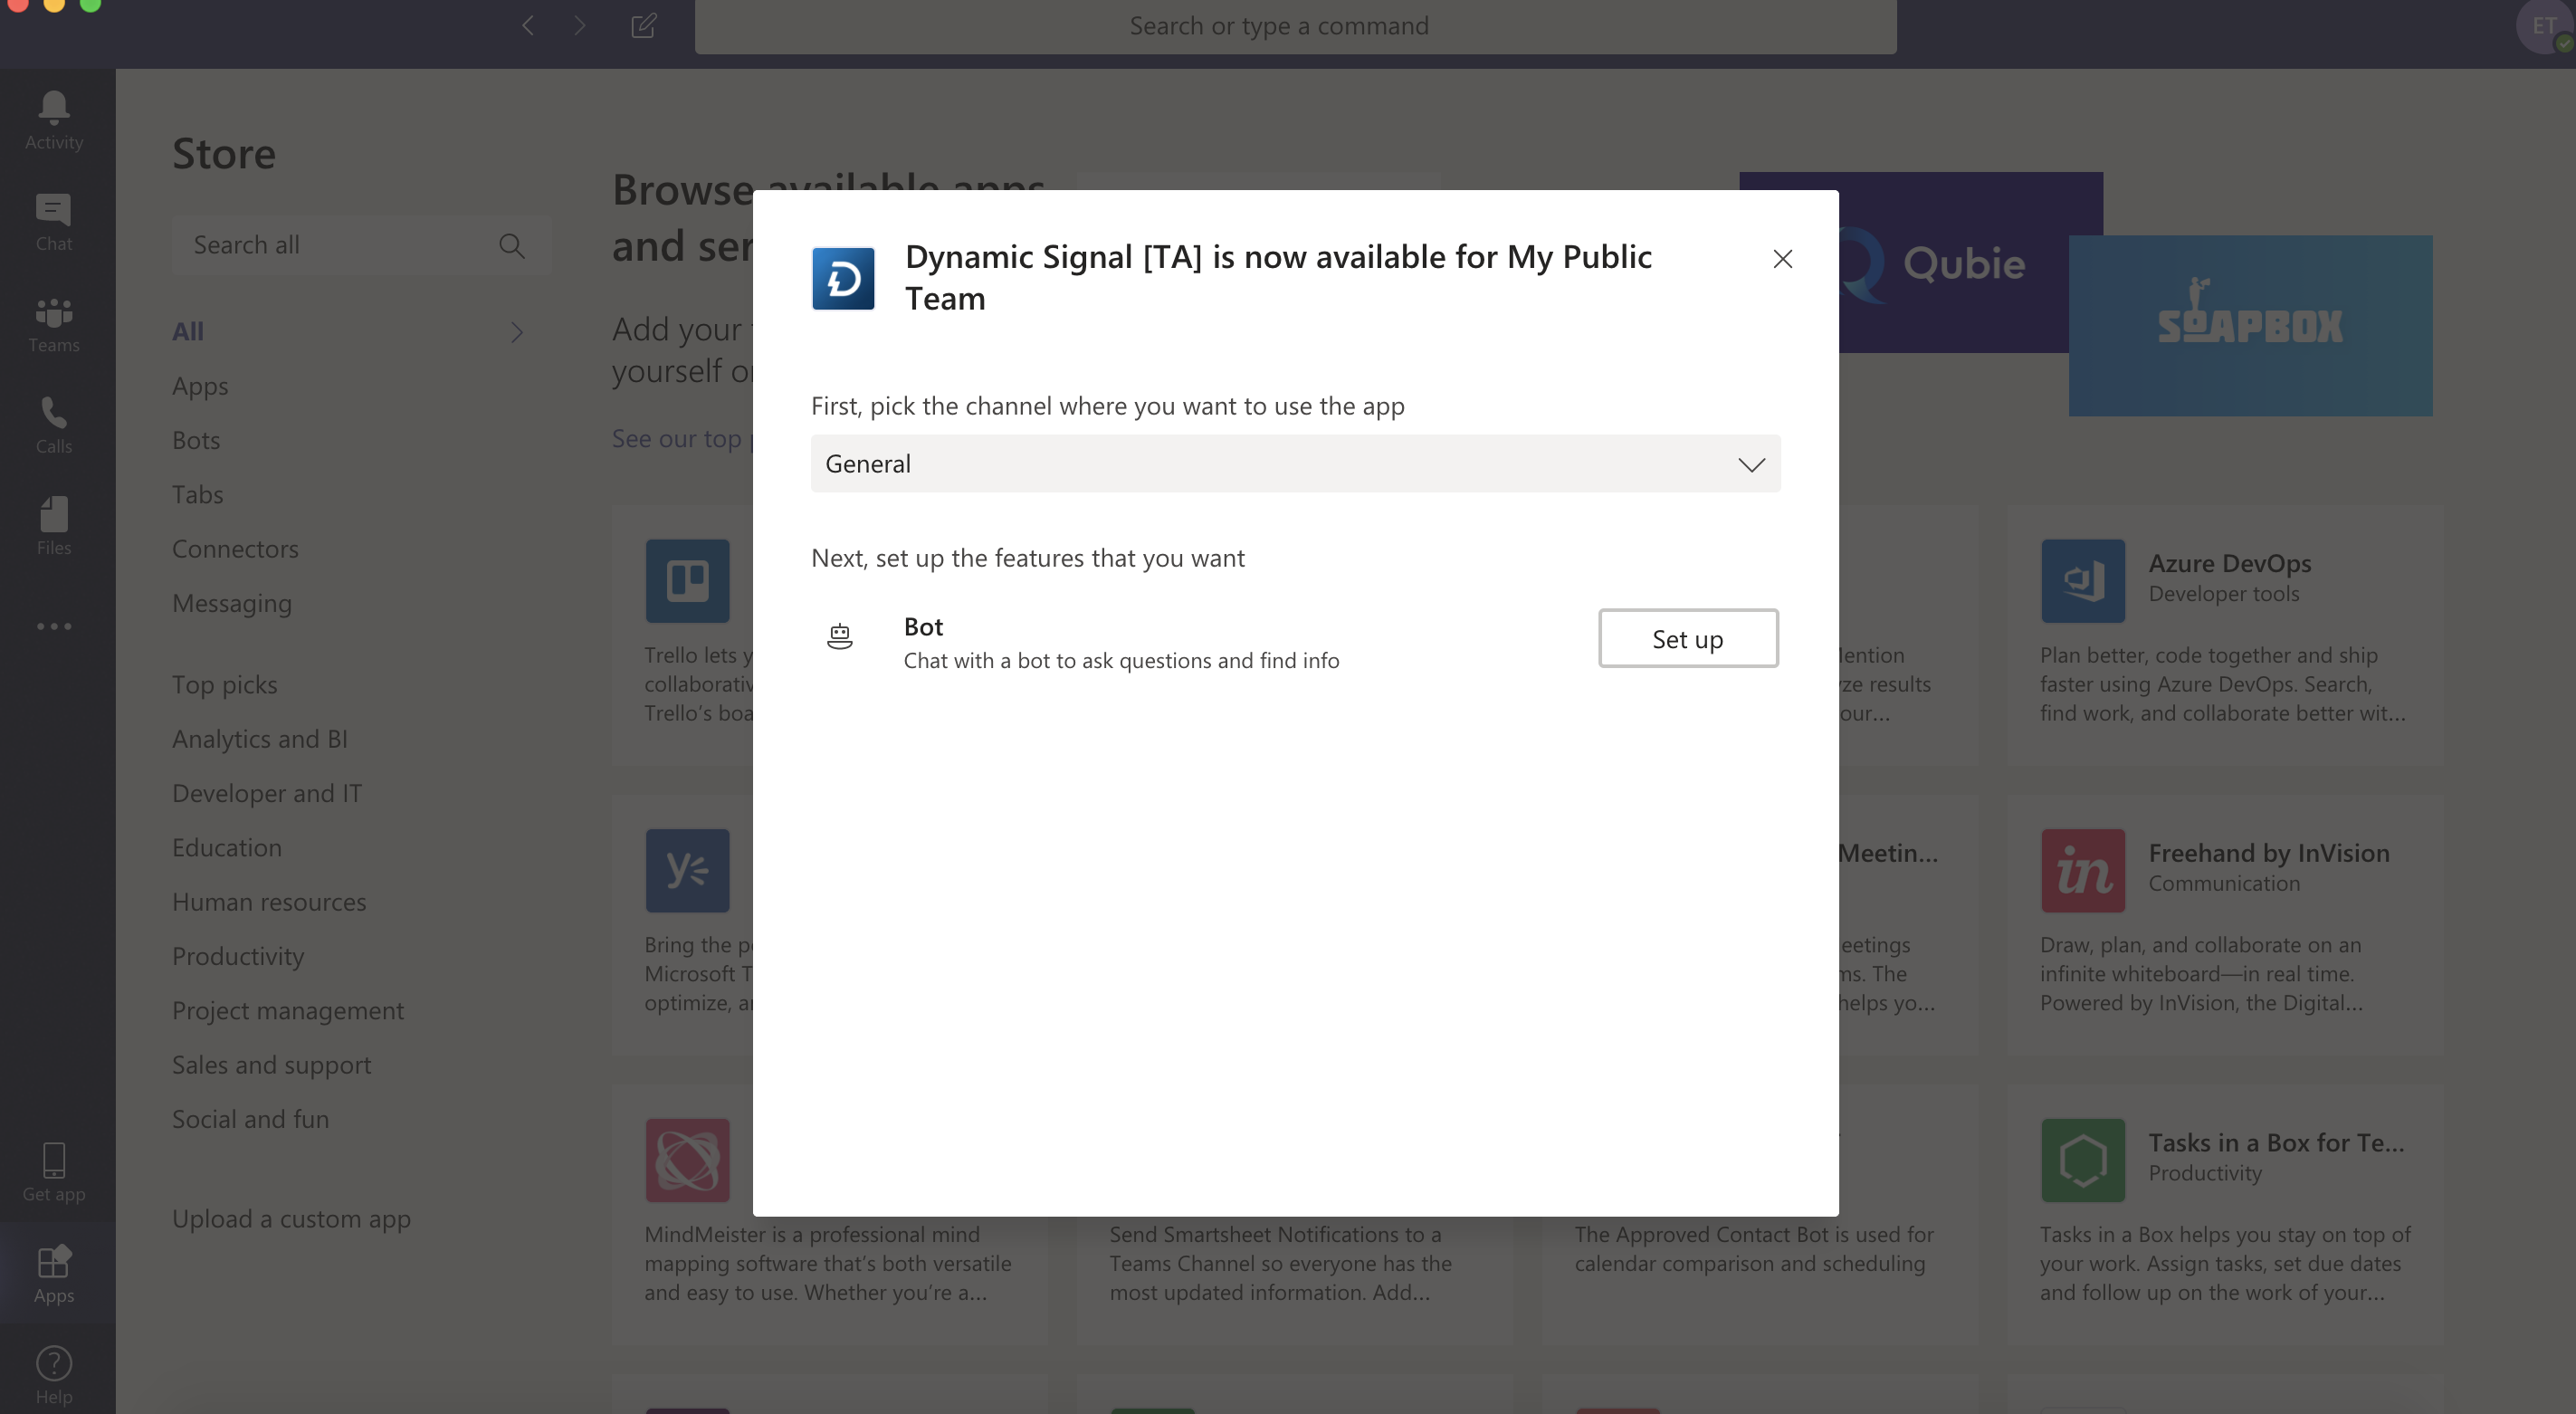Click the See our top picks link
Viewport: 2576px width, 1414px height.
point(682,439)
